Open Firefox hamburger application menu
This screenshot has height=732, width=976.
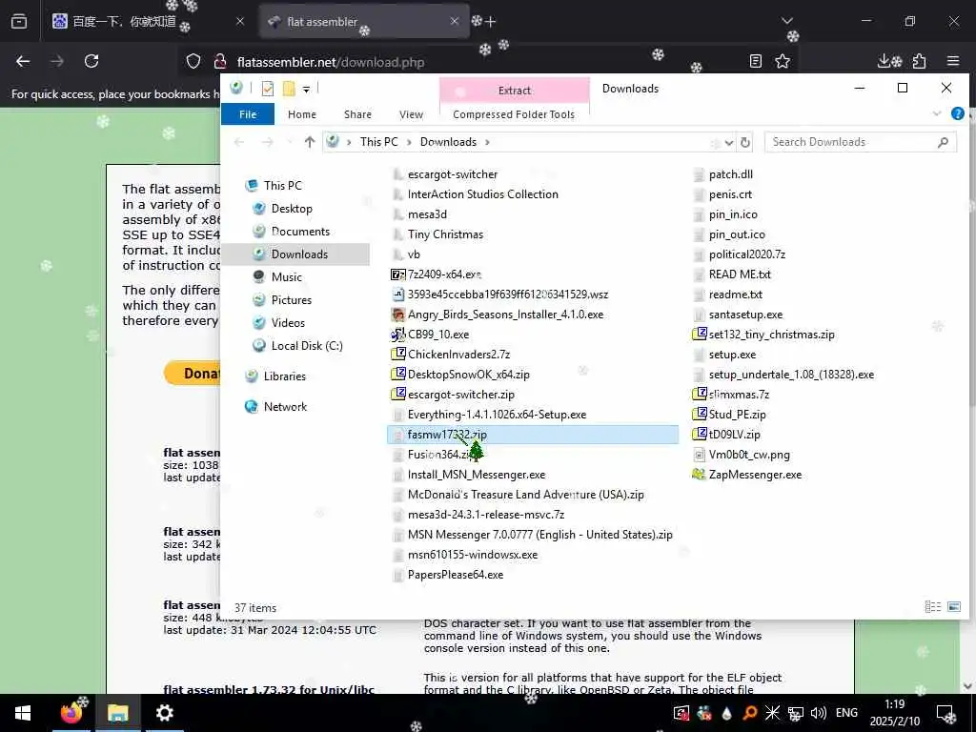pos(953,61)
